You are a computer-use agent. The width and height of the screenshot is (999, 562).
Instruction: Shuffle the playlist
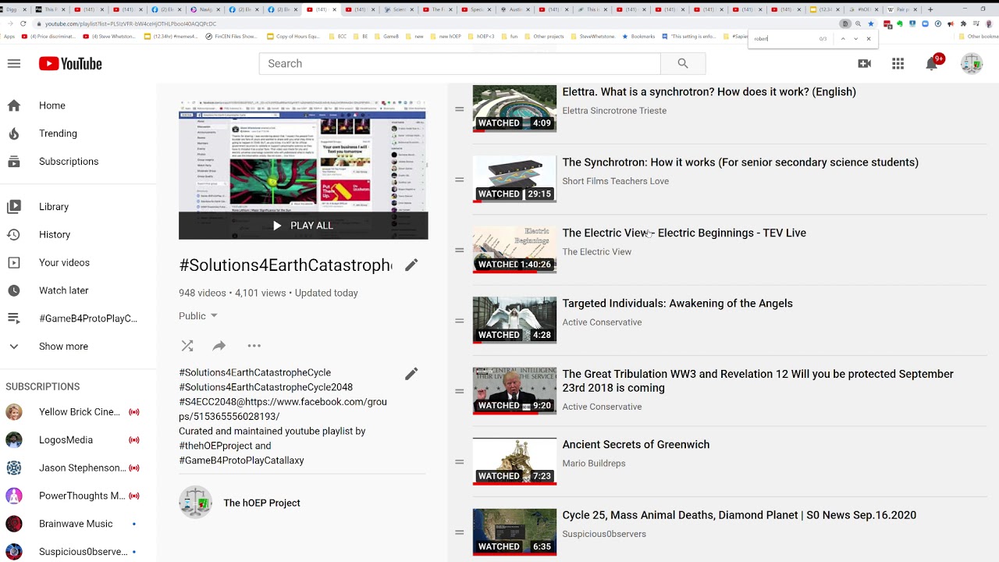pos(187,346)
